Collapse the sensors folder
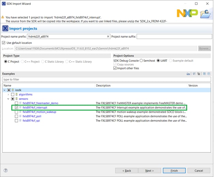This screenshot has height=177, width=214. click(x=8, y=99)
